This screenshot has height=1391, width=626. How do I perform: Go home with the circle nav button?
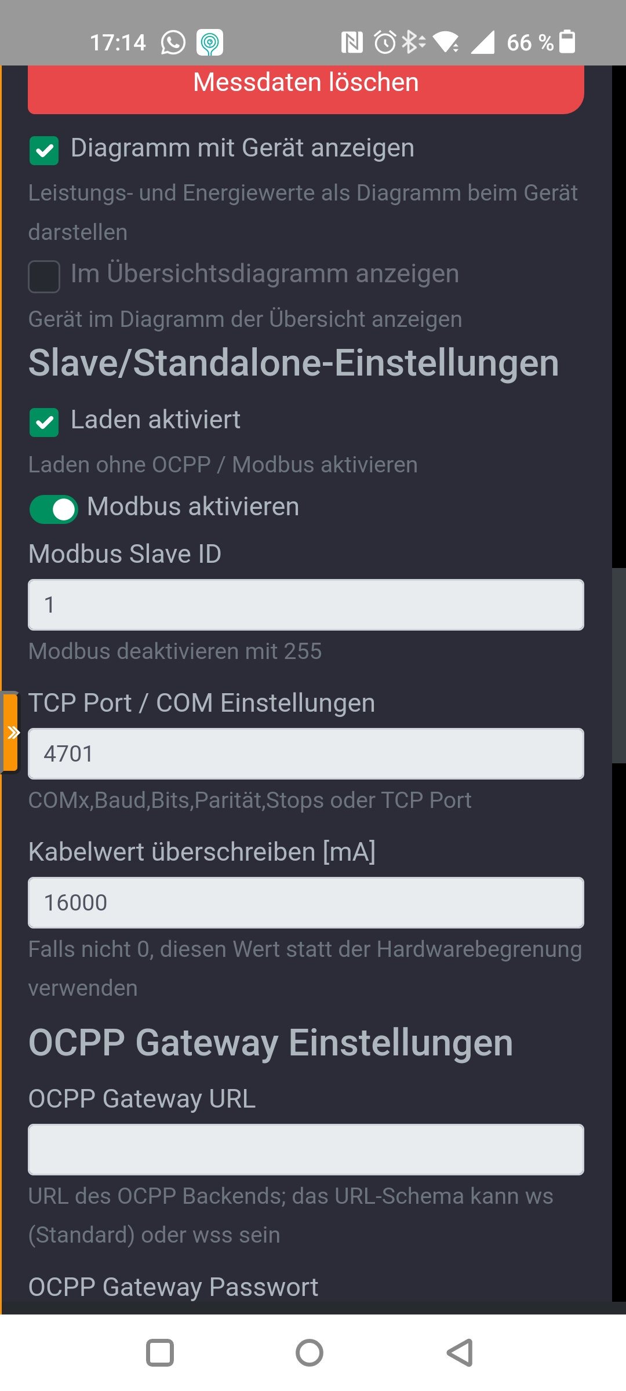click(310, 1353)
